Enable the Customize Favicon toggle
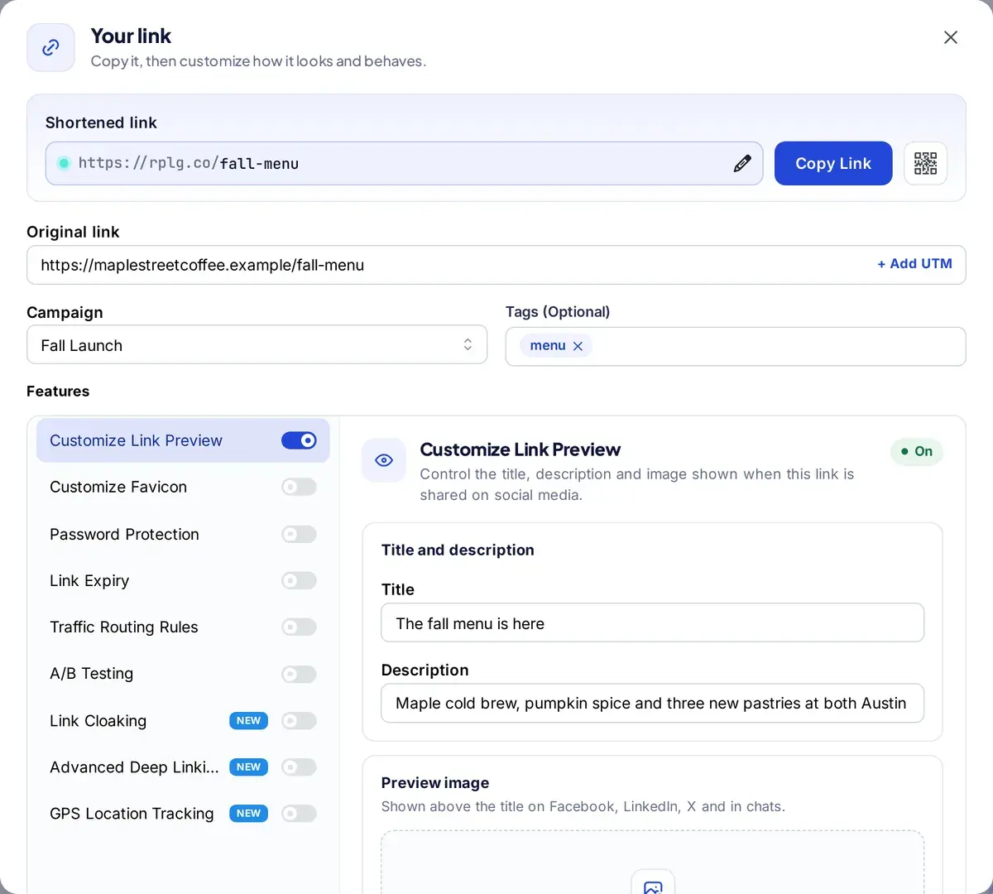 click(x=299, y=487)
